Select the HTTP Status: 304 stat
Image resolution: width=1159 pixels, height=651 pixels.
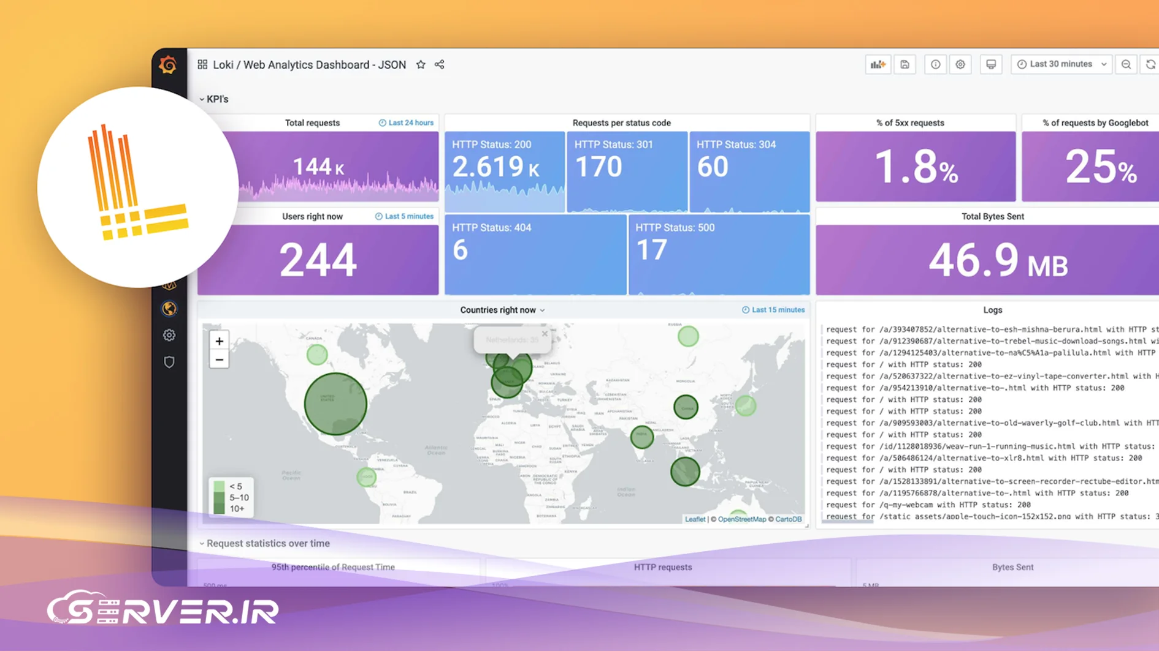(749, 171)
